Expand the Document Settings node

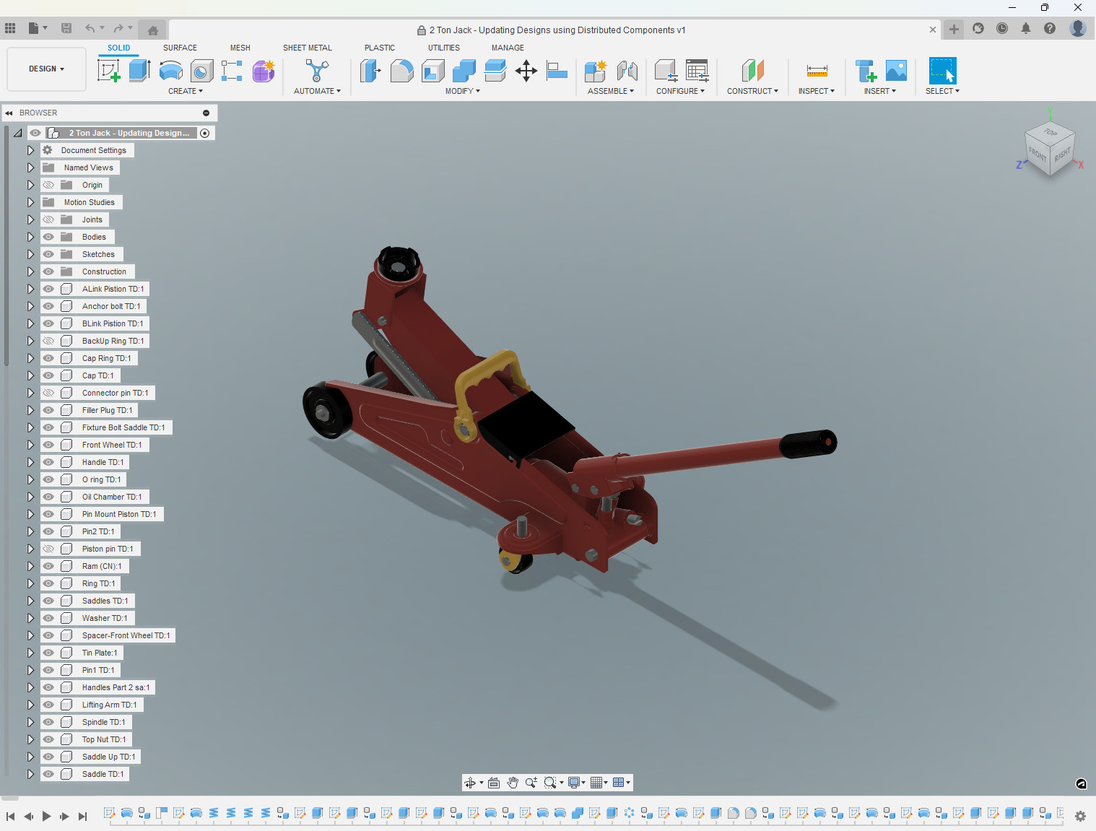click(30, 150)
